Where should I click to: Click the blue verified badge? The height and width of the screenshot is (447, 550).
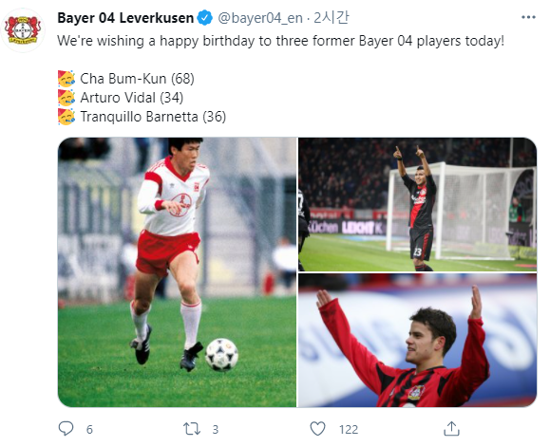coord(205,18)
